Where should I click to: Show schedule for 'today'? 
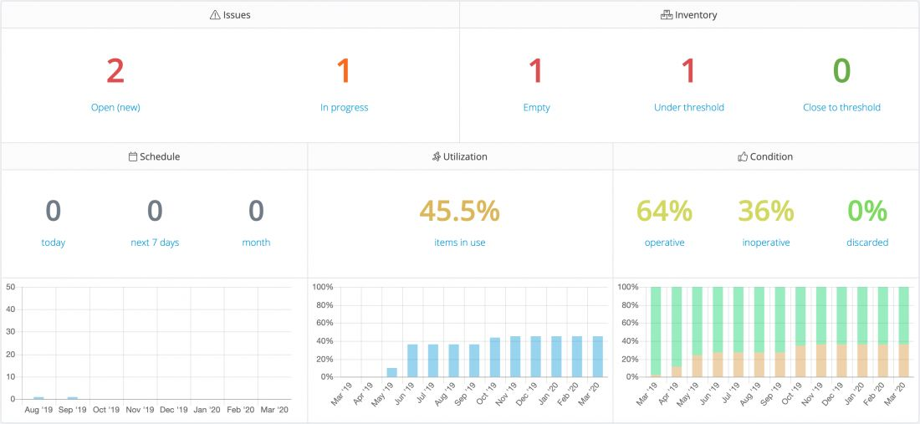click(x=54, y=243)
